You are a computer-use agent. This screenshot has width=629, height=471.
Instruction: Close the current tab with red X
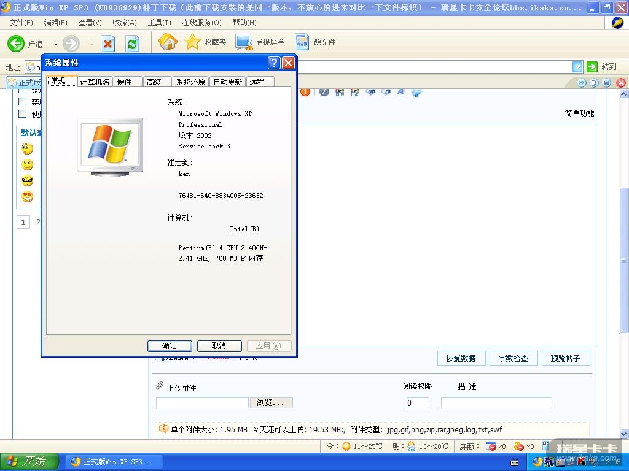tap(621, 83)
